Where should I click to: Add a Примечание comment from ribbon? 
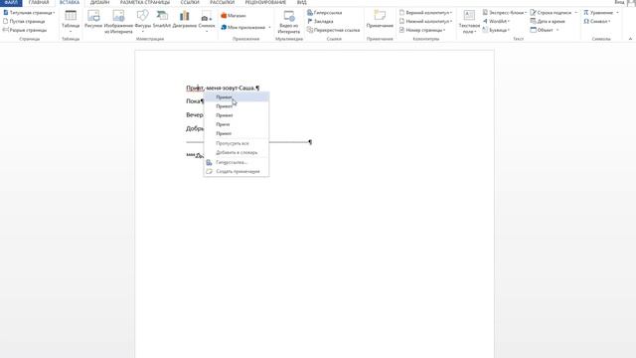pyautogui.click(x=380, y=20)
